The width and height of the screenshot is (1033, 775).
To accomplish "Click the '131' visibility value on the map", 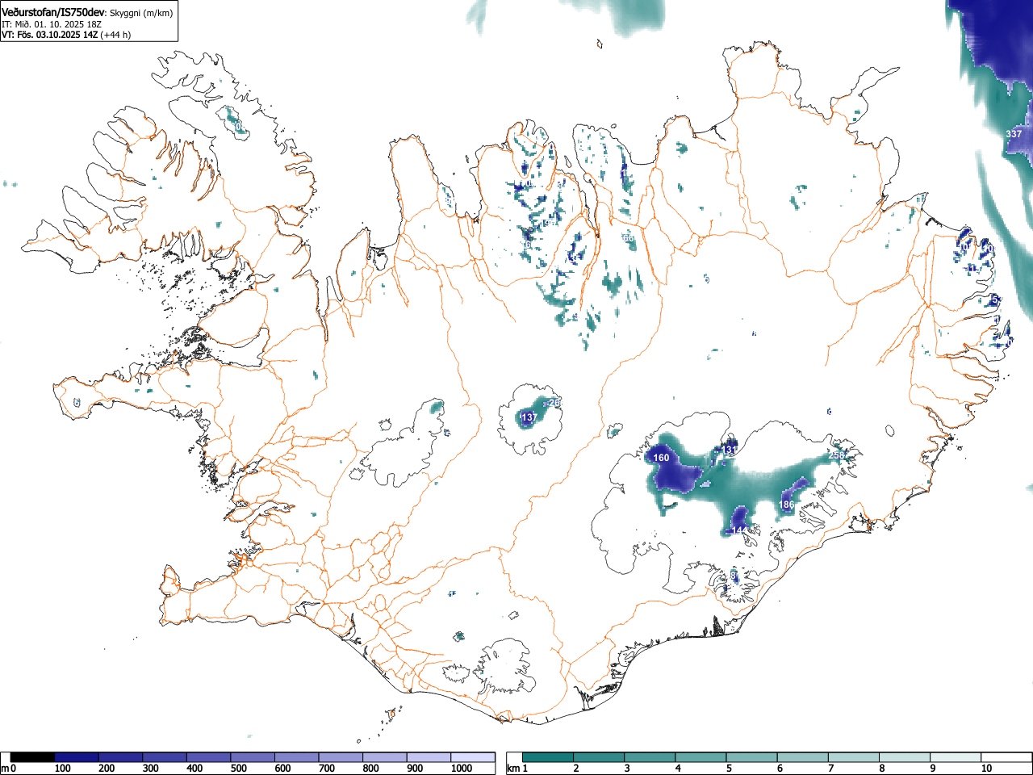I will 730,450.
